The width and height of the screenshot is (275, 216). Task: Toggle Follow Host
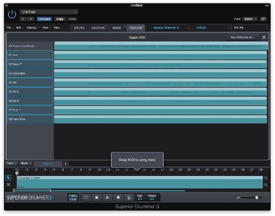point(73,197)
